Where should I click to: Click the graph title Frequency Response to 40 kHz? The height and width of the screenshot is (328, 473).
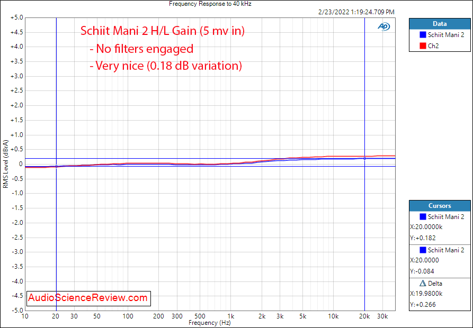tap(210, 4)
